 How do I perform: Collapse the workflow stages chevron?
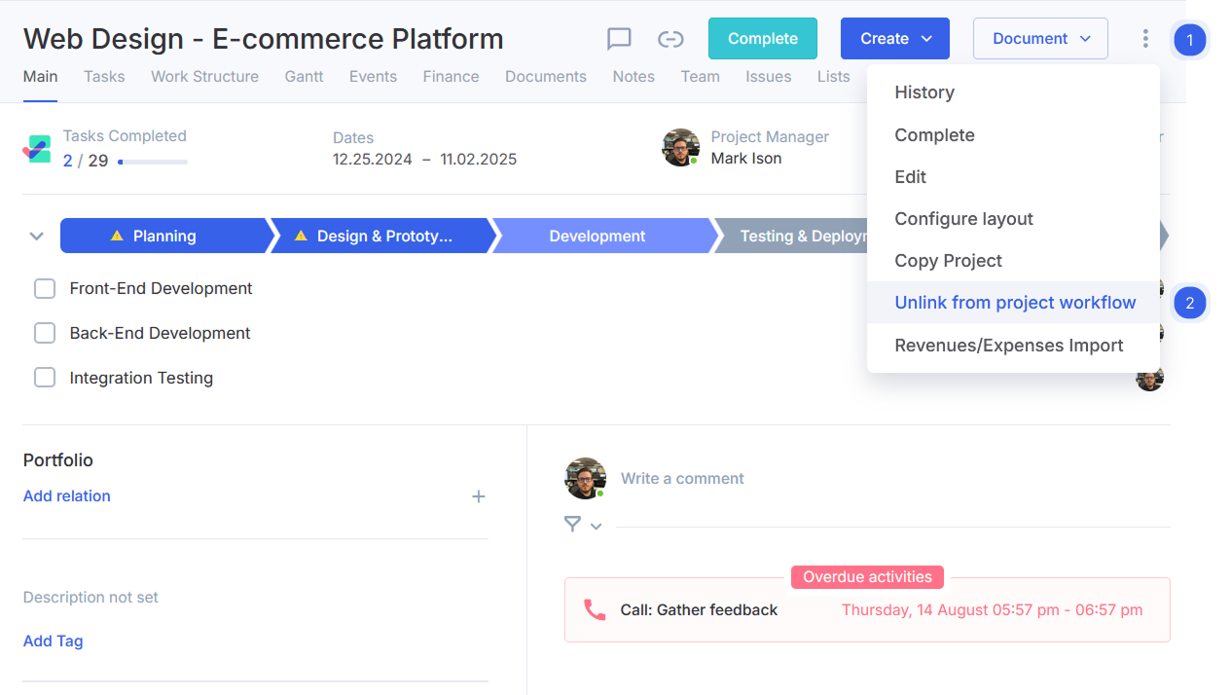[x=37, y=237]
